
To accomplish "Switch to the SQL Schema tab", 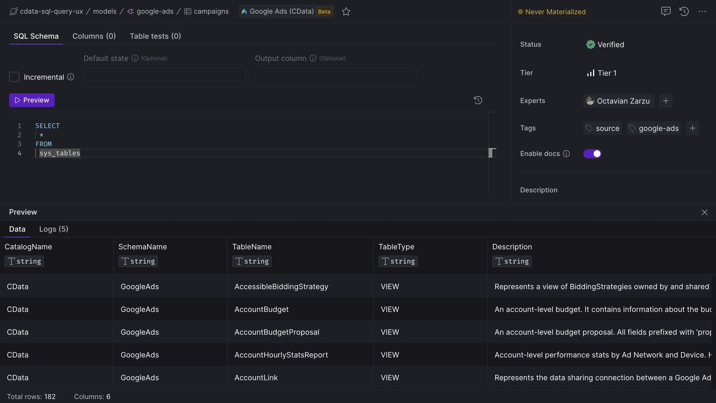I will pos(36,36).
